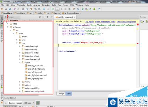
Task: Expand the menu folder
Action: tap(20, 82)
